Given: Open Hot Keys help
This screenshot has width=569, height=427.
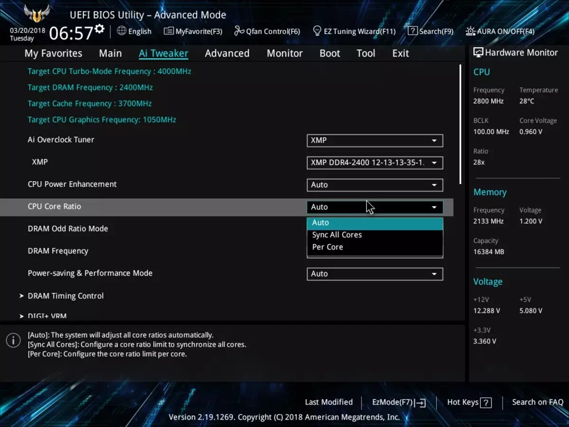Looking at the screenshot, I should [x=469, y=402].
